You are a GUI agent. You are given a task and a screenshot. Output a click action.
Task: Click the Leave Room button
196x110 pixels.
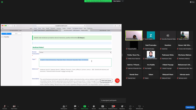[190, 107]
